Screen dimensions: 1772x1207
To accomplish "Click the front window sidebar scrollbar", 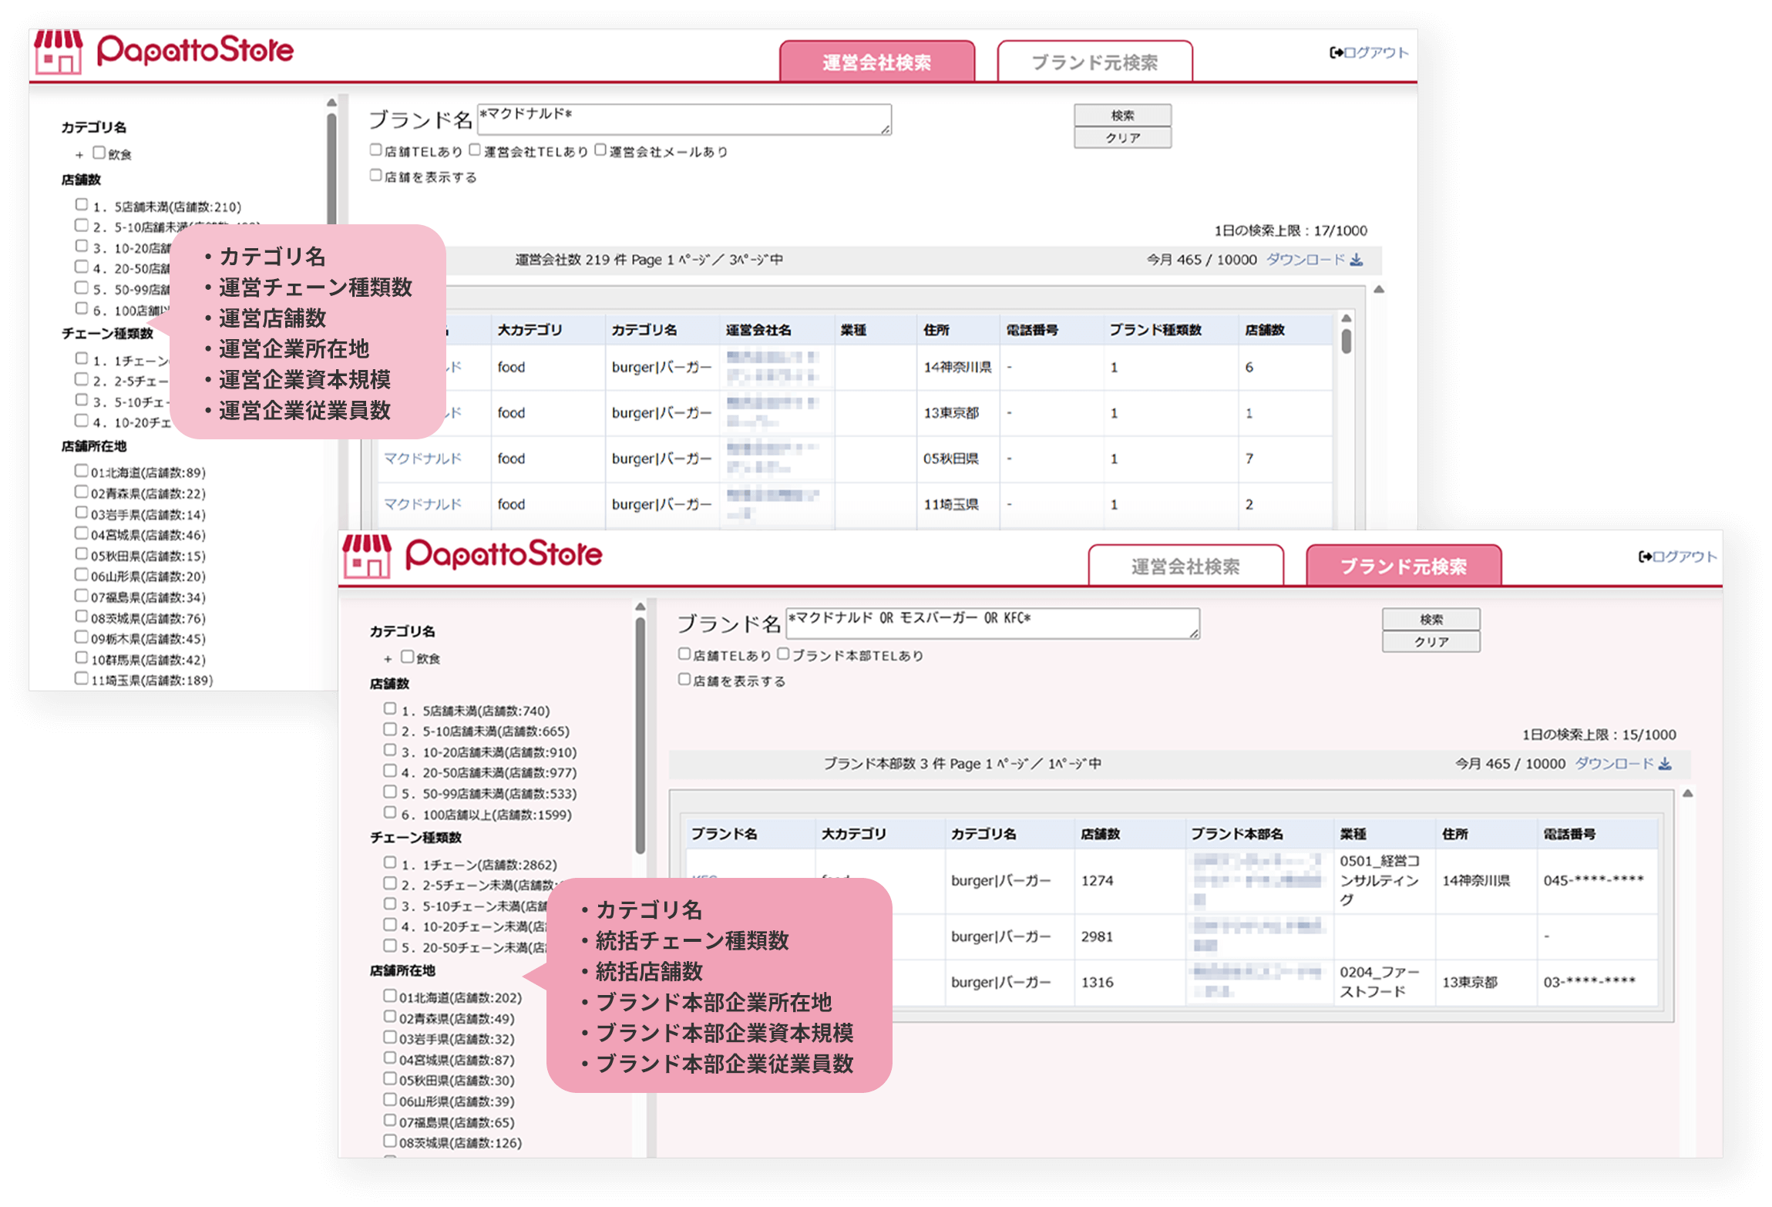I will click(640, 736).
